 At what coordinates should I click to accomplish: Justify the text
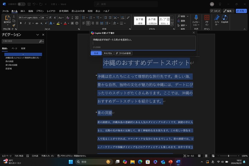(97, 23)
